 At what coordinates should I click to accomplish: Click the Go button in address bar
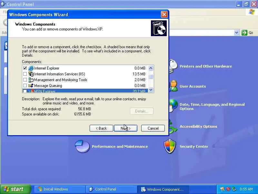coord(247,33)
